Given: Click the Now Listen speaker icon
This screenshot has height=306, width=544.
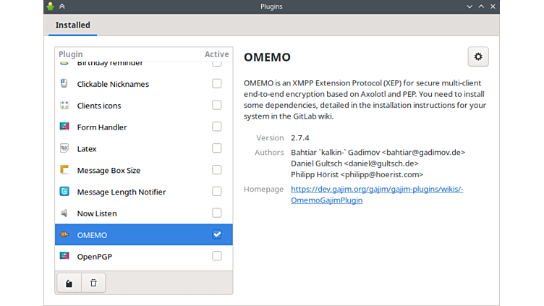Looking at the screenshot, I should point(64,213).
